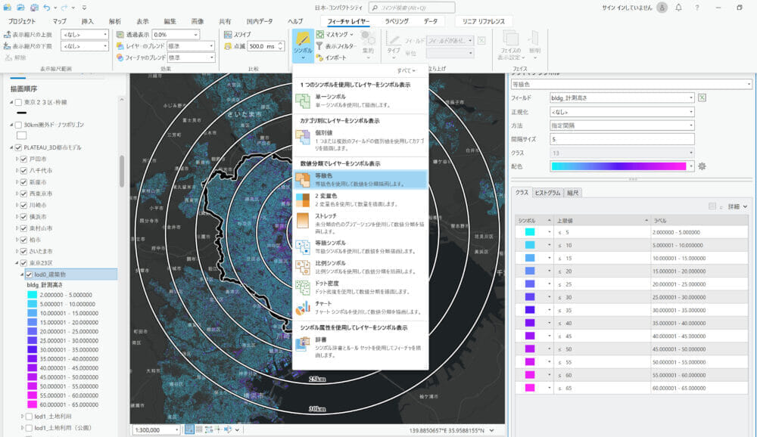Choose 辞書 dictionary symbology option
Image resolution: width=757 pixels, height=437 pixels.
360,347
